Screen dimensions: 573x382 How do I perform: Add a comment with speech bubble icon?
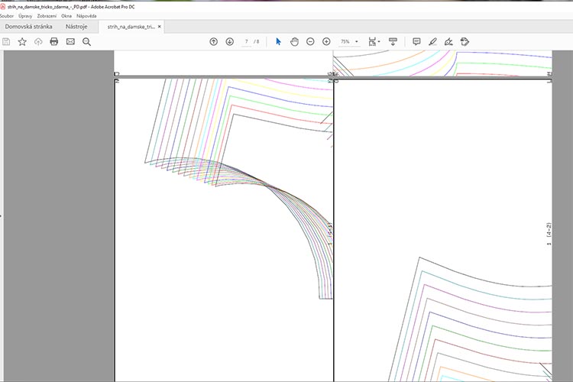point(416,41)
